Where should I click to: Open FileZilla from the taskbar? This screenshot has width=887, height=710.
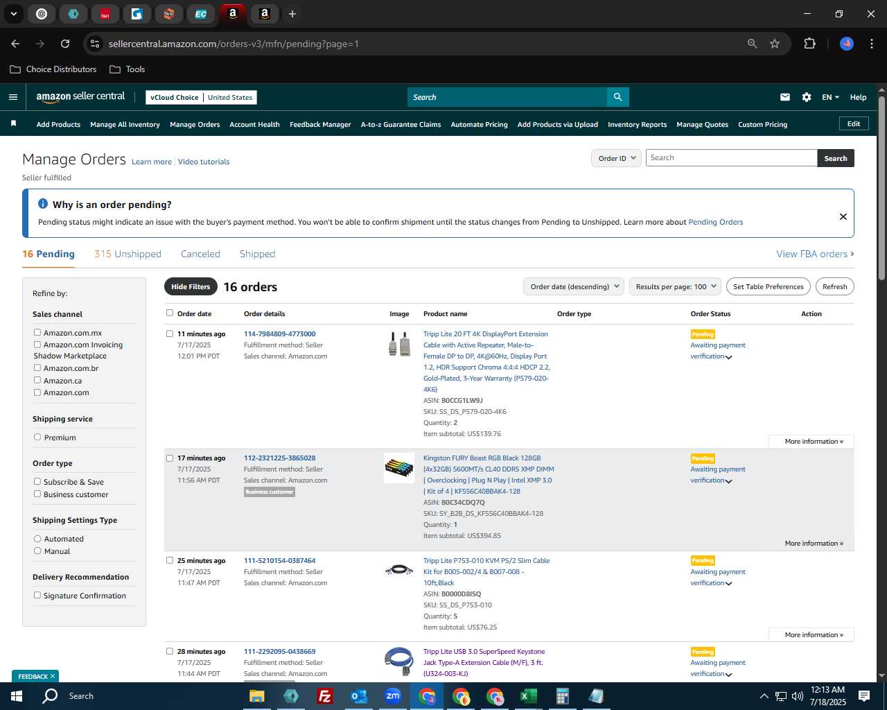[x=325, y=696]
